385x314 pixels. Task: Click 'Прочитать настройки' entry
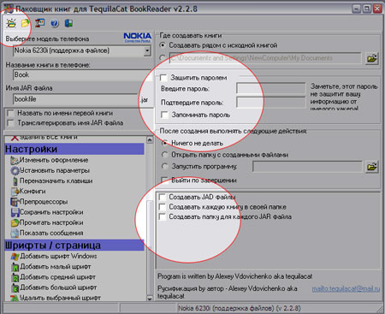(51, 222)
